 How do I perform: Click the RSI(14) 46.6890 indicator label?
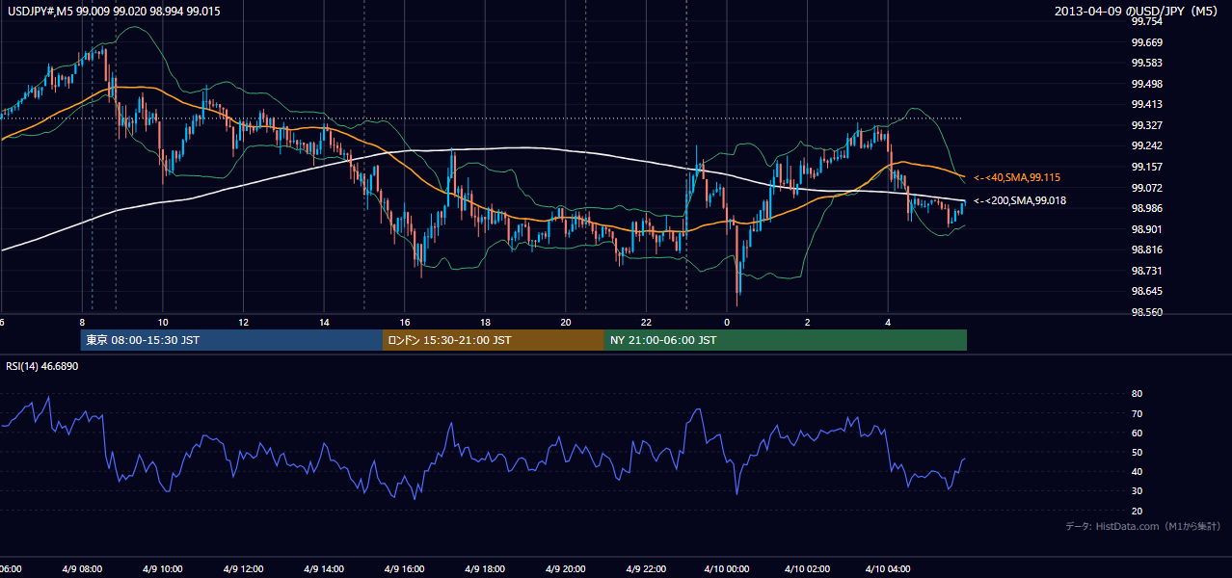point(42,367)
